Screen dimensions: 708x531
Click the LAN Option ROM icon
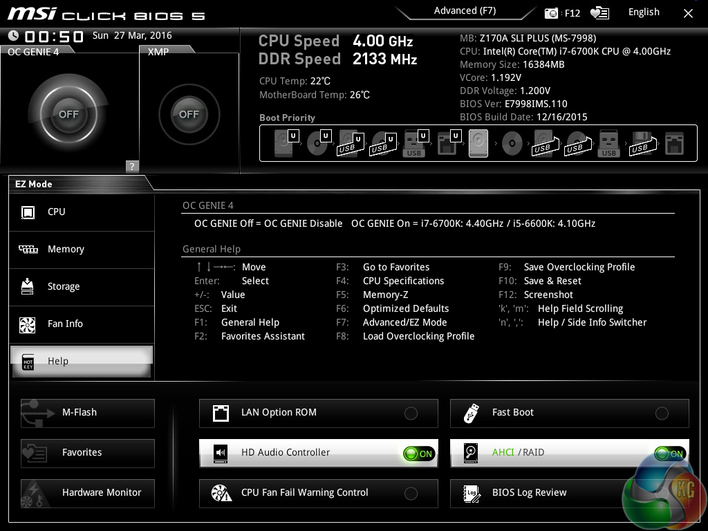point(221,413)
